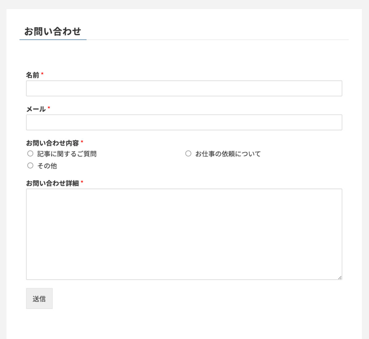Submit the form with 送信 button
Viewport: 369px width, 339px height.
point(39,299)
